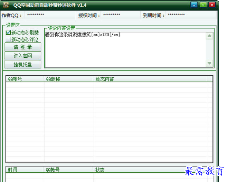Image resolution: width=227 pixels, height=182 pixels.
Task: Click the 挂机托盘 button
Action: pos(23,65)
